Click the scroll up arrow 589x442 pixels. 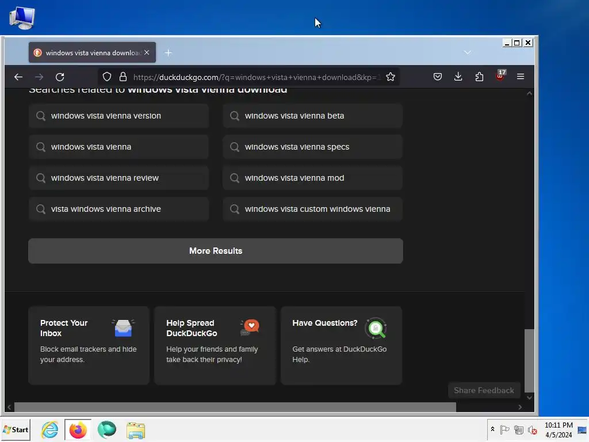529,93
